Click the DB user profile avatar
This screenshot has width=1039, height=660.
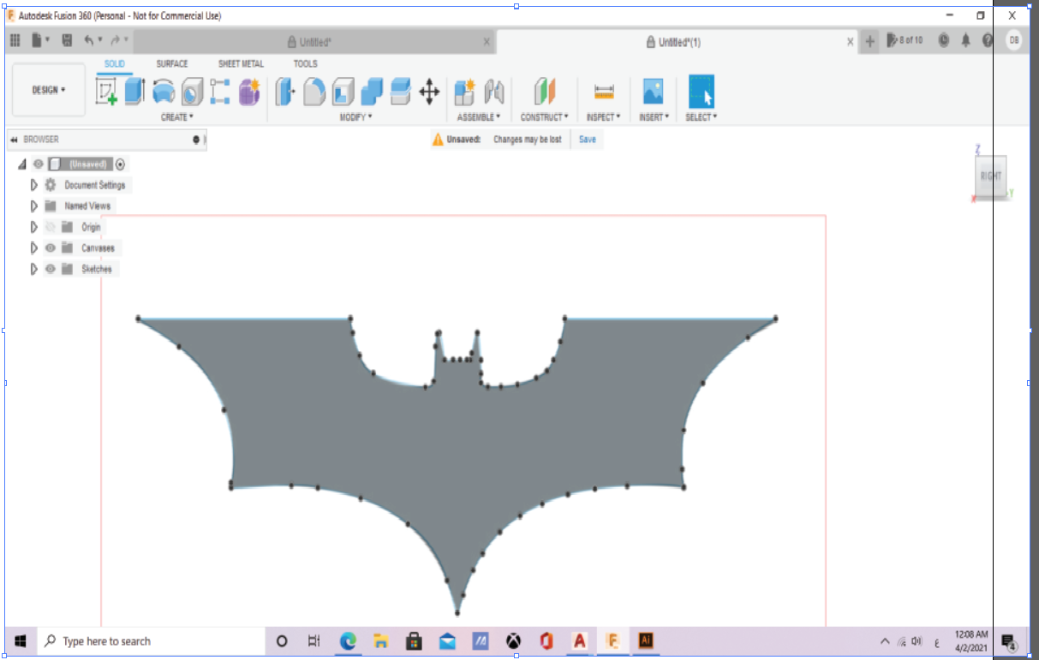coord(1014,40)
